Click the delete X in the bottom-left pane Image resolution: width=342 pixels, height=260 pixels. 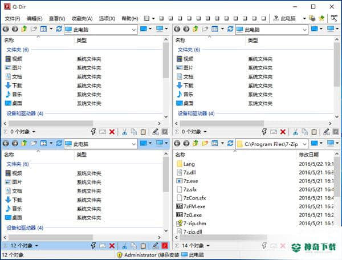[112, 246]
